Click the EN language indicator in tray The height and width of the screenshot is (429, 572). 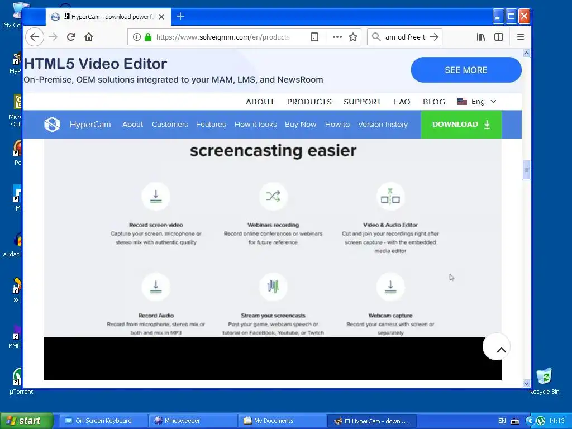point(502,421)
